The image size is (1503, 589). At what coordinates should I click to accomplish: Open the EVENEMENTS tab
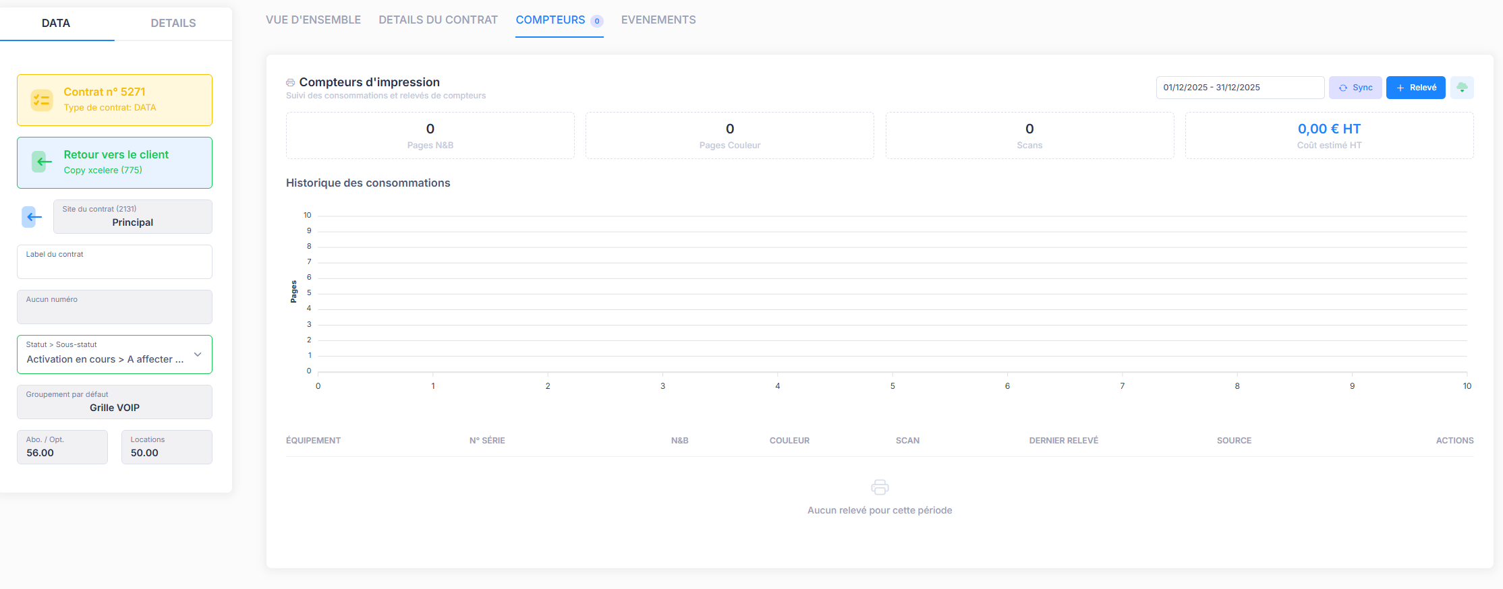click(658, 20)
